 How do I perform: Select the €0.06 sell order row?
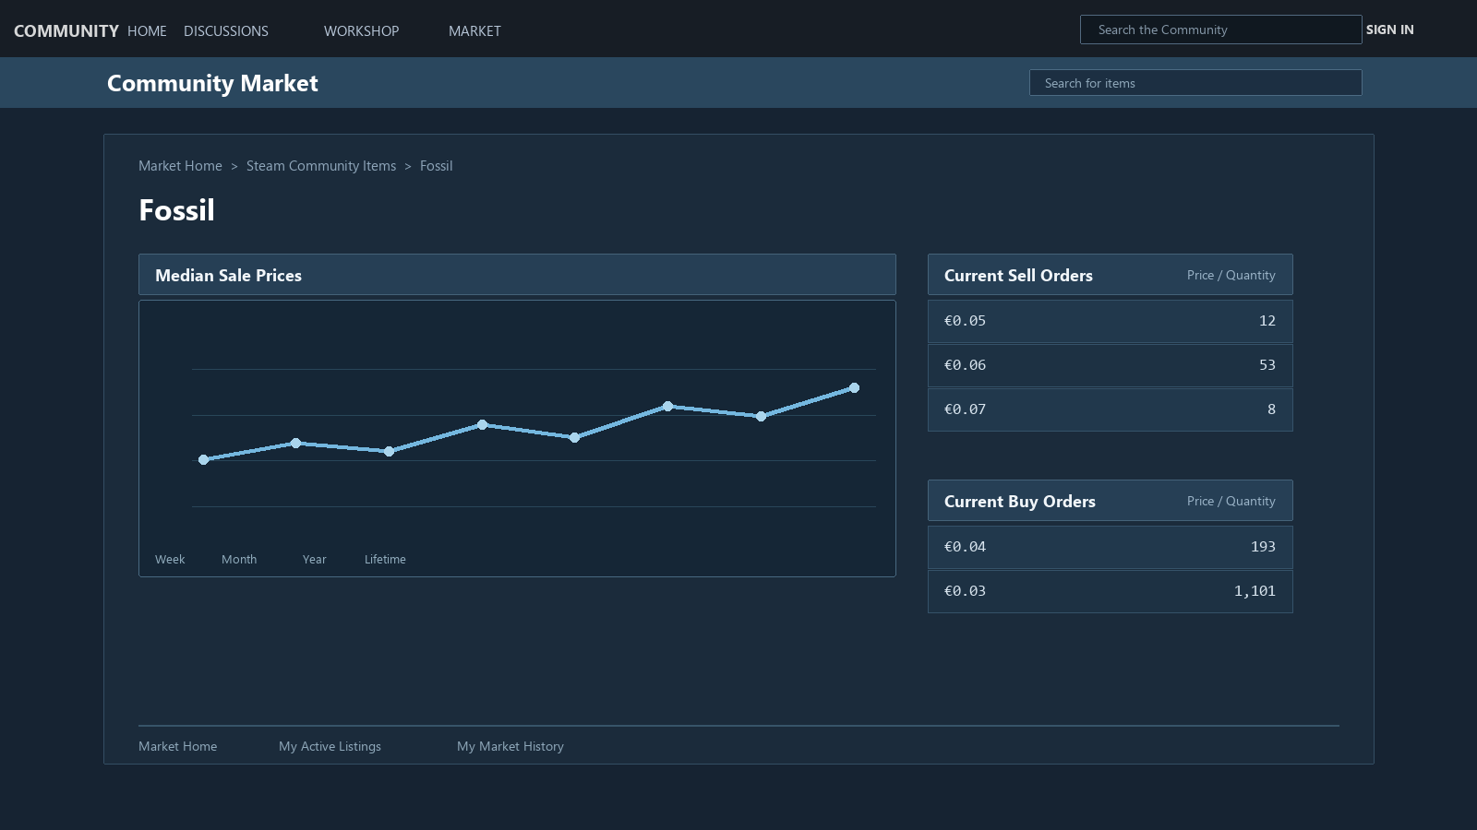tap(1110, 365)
